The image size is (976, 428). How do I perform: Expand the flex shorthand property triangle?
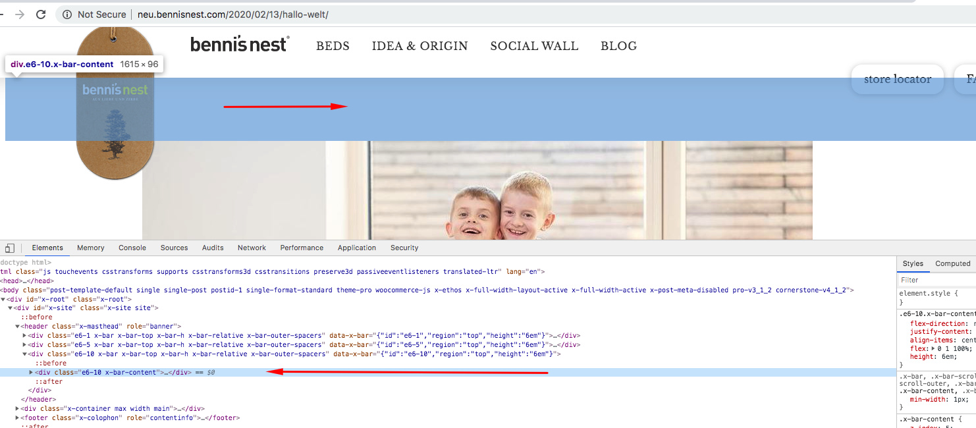(x=932, y=348)
